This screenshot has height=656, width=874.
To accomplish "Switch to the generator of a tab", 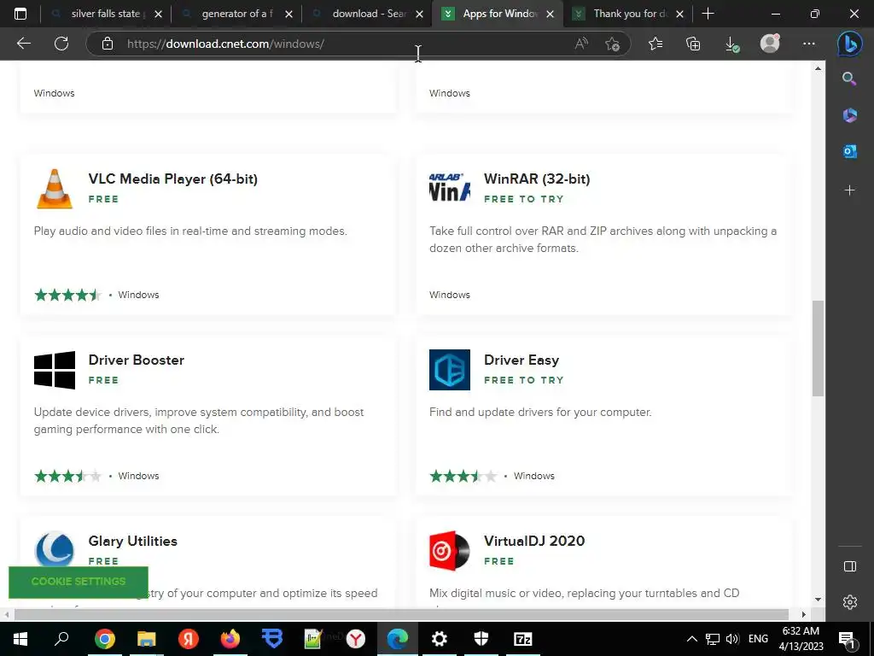I will pyautogui.click(x=236, y=14).
